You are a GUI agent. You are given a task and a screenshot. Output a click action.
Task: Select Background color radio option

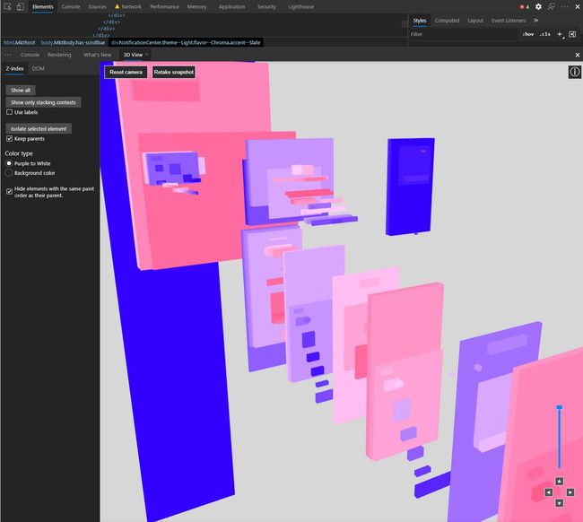tap(9, 173)
